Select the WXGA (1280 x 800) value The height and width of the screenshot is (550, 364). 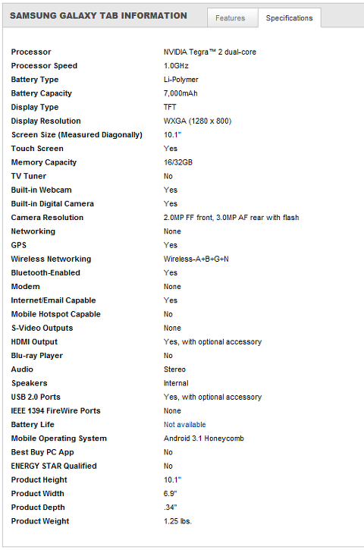tap(197, 121)
